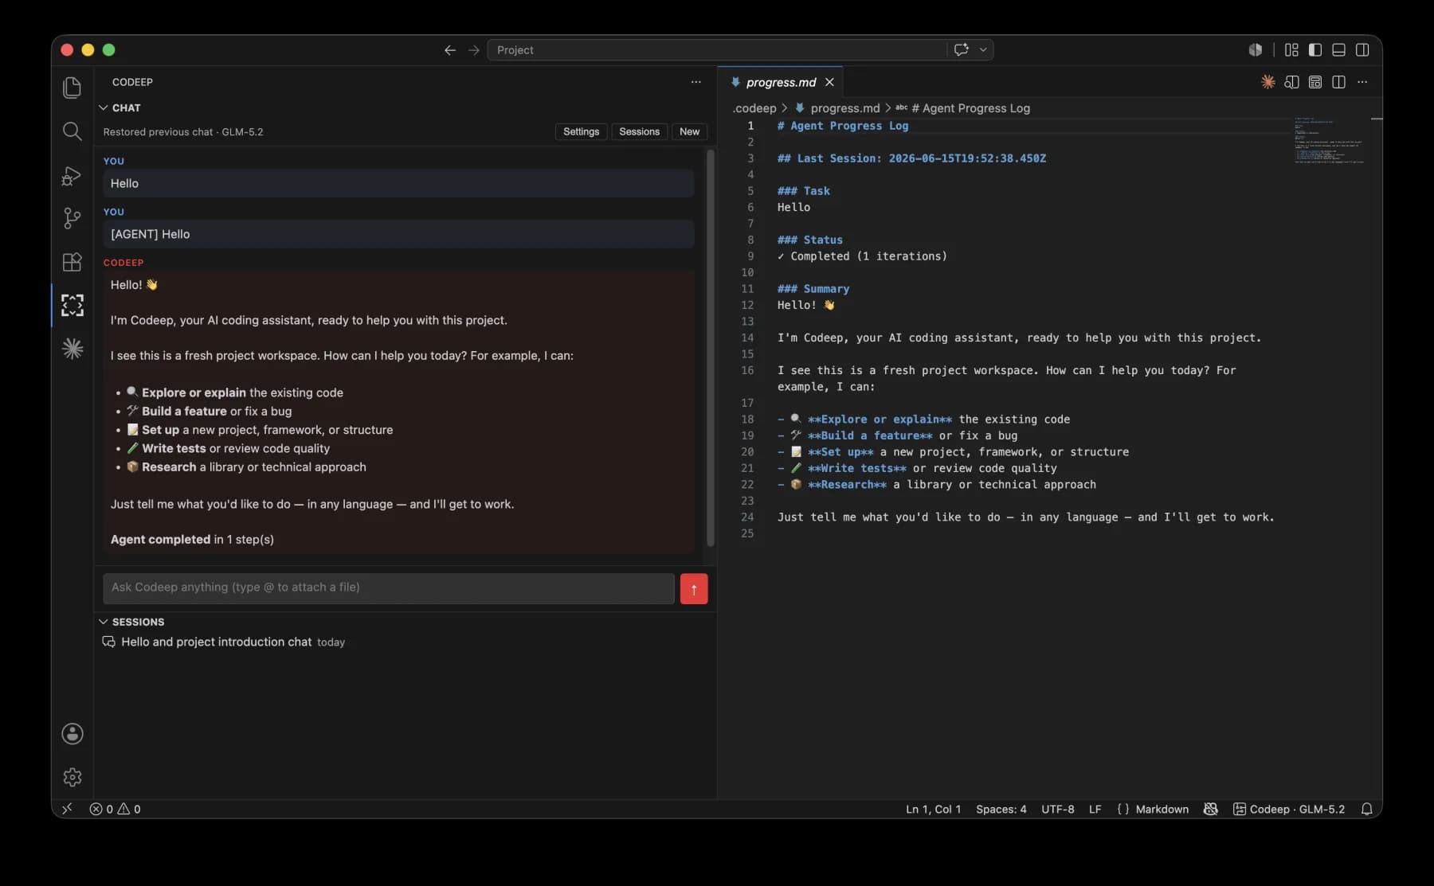Click the 'Restored previous chat · GLM-5.2' text

click(x=183, y=132)
